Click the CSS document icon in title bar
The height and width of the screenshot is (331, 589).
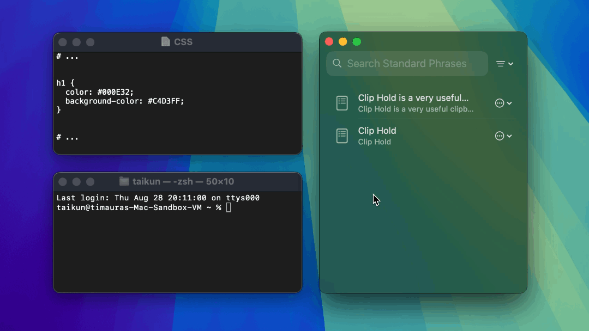pyautogui.click(x=166, y=42)
